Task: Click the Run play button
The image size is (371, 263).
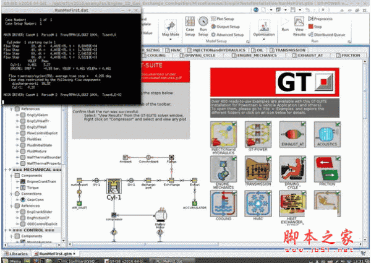Action: click(285, 24)
